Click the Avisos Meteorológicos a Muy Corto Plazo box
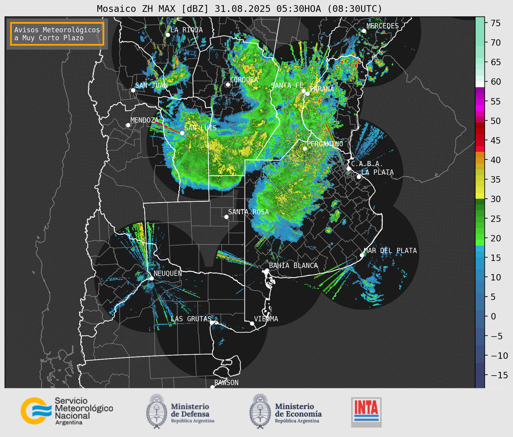The width and height of the screenshot is (513, 437). [57, 34]
